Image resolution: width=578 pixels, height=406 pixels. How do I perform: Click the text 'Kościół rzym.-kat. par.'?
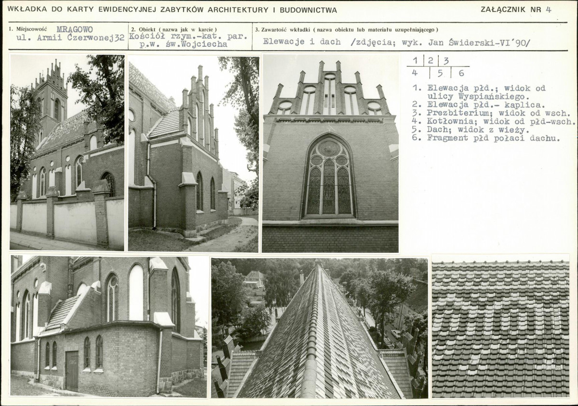coord(188,37)
